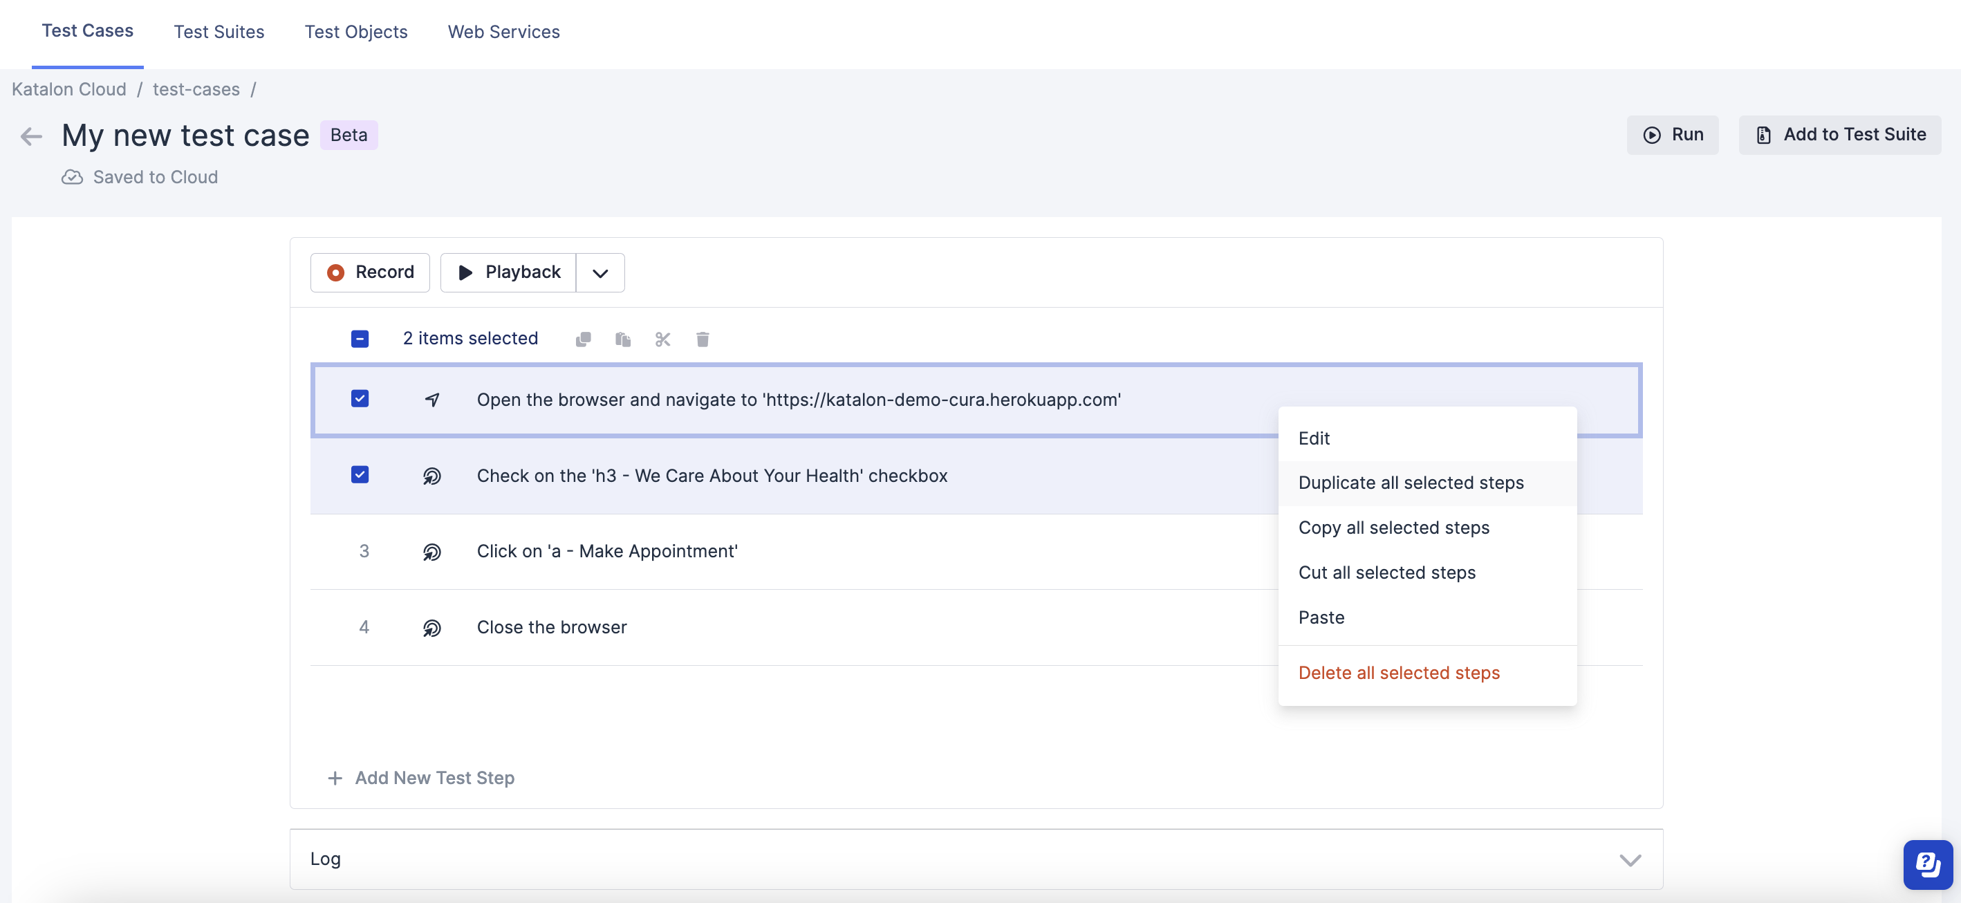The height and width of the screenshot is (903, 1961).
Task: Click the circular target icon on step 3
Action: 433,550
